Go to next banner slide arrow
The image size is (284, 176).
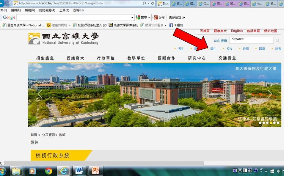pos(270,94)
